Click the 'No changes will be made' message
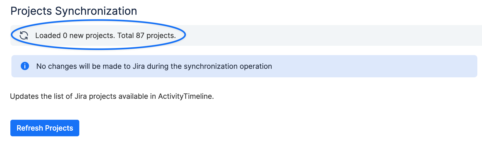 [154, 66]
